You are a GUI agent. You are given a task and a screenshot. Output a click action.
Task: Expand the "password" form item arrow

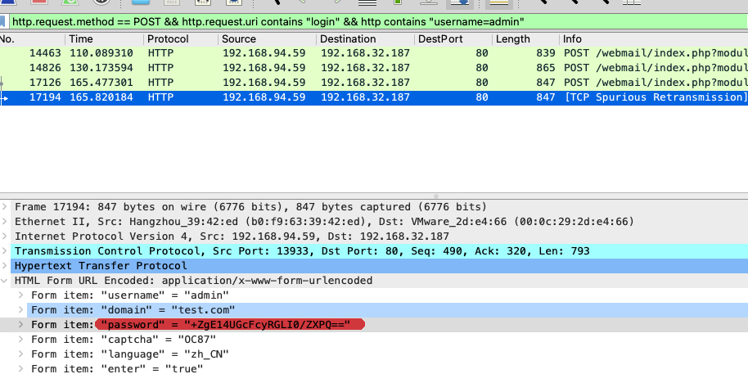tap(21, 325)
